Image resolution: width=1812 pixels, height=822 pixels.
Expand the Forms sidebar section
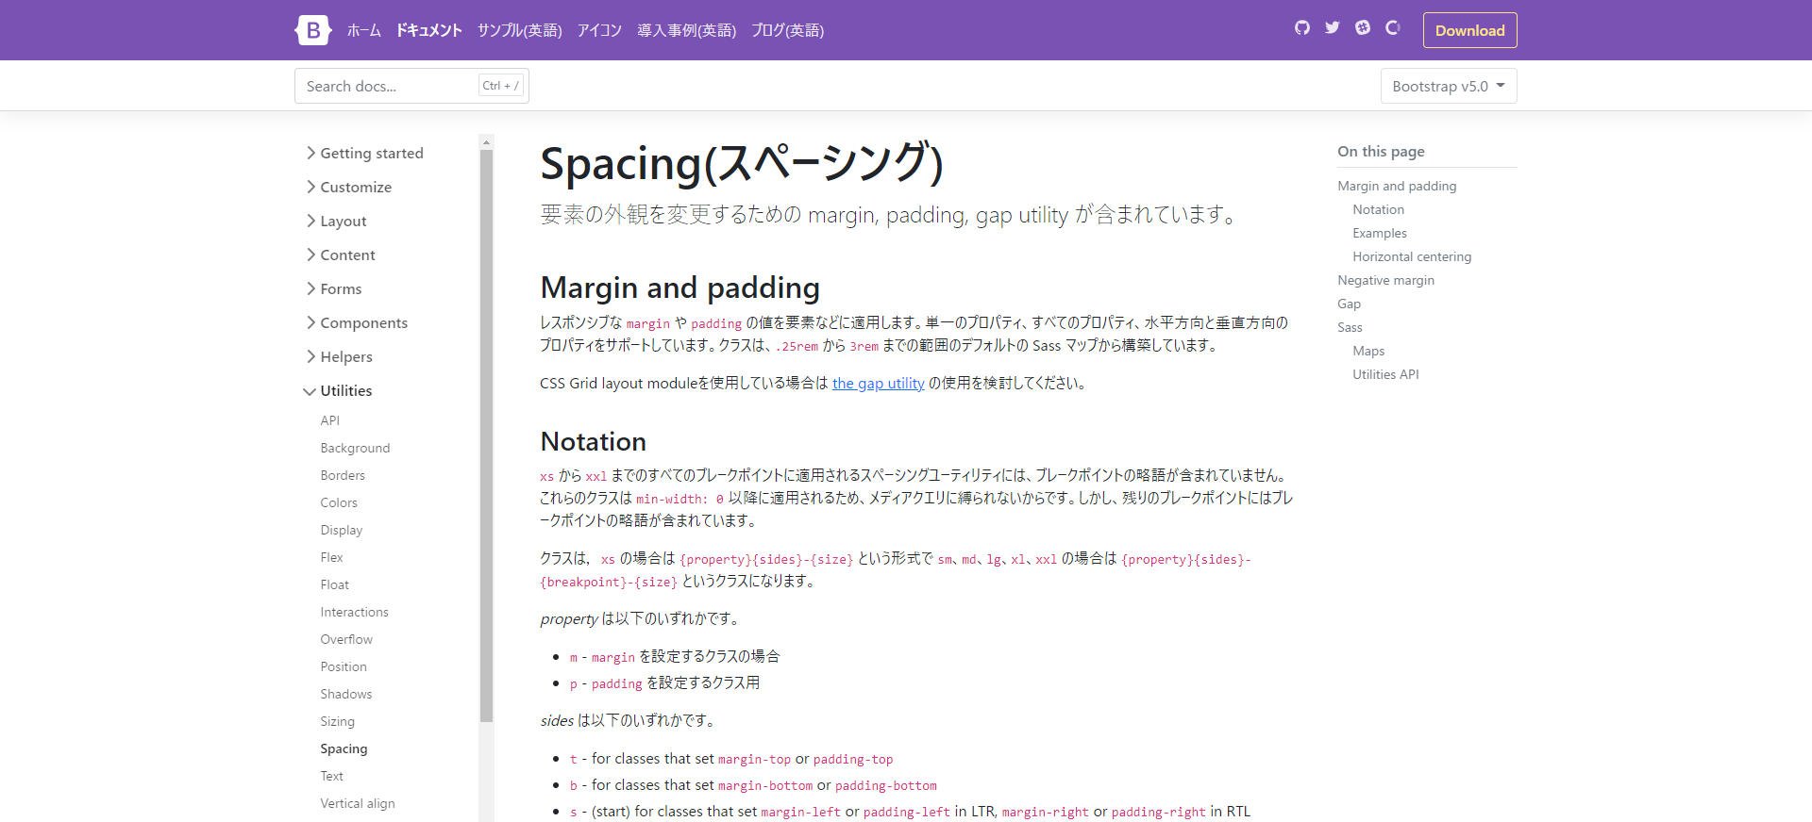334,289
